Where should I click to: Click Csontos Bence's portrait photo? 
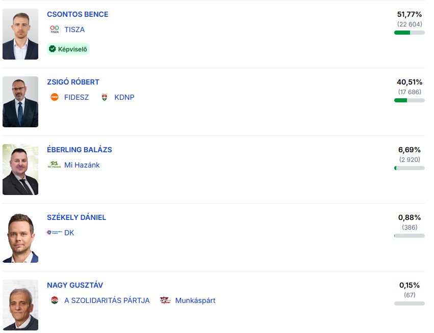pos(20,34)
